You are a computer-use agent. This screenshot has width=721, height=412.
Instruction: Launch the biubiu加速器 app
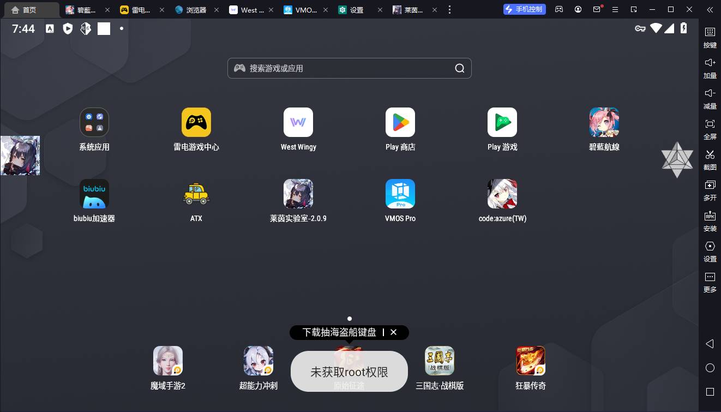pyautogui.click(x=94, y=194)
